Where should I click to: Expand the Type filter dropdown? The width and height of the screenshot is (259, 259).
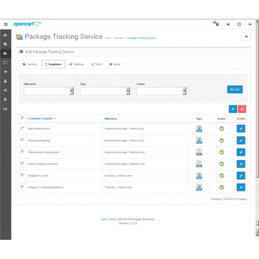tap(105, 91)
